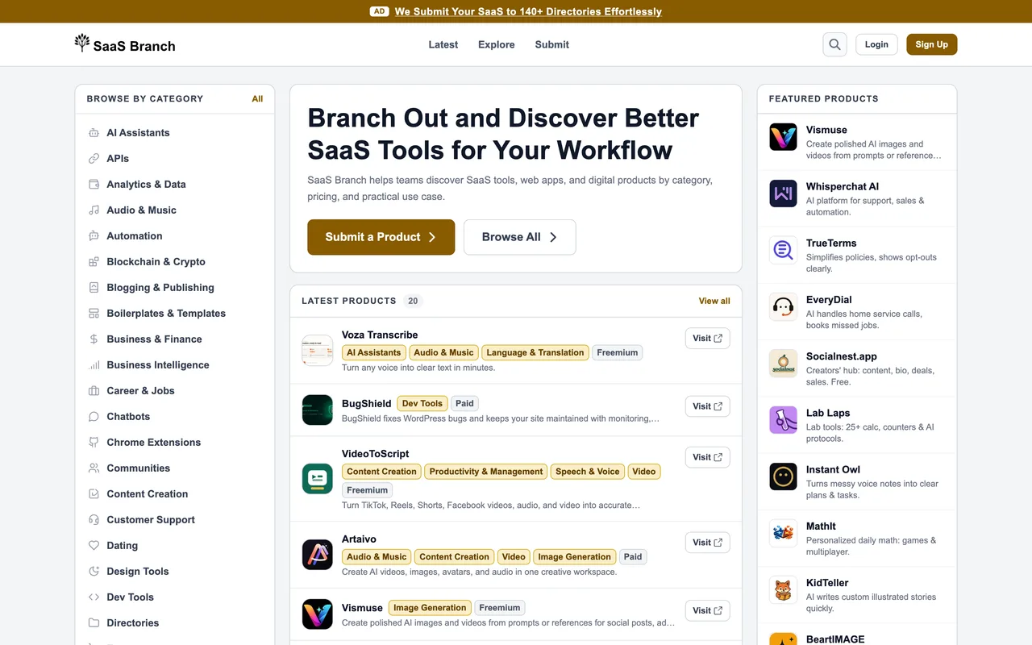Click the Career & Jobs briefcase icon

coord(94,391)
